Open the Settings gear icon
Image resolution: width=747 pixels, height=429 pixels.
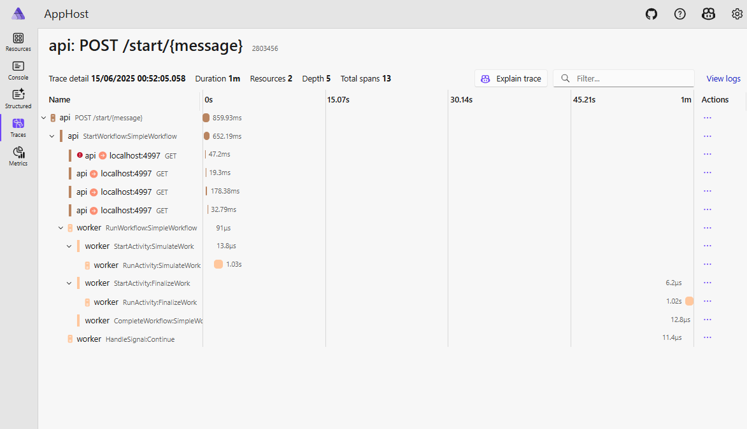(x=737, y=14)
